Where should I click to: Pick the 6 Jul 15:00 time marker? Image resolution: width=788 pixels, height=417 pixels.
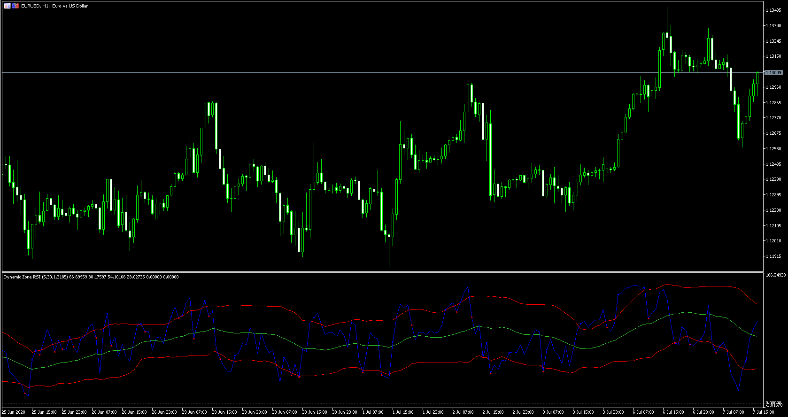point(673,412)
